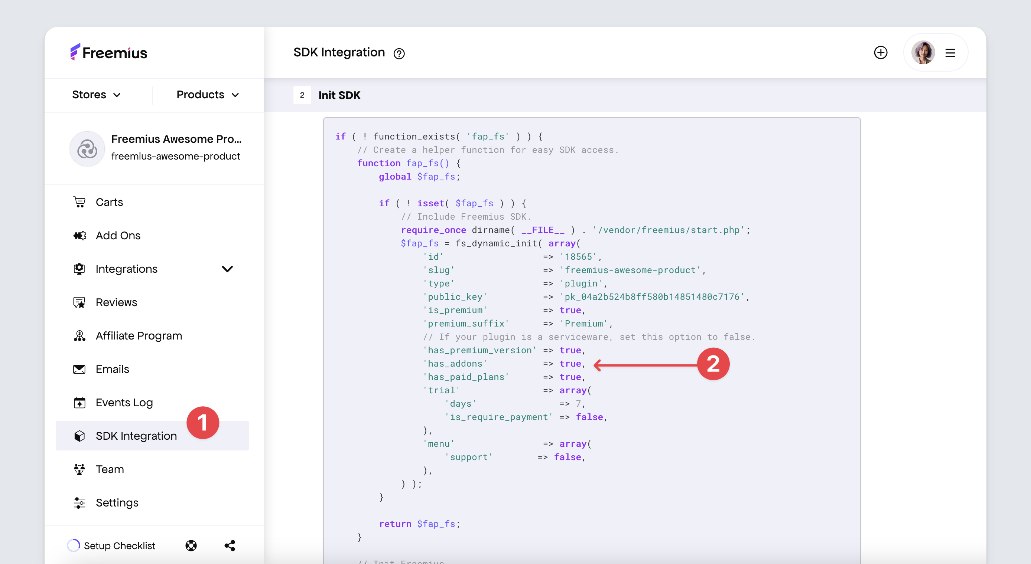The image size is (1031, 564).
Task: Open the user profile avatar
Action: (x=923, y=52)
